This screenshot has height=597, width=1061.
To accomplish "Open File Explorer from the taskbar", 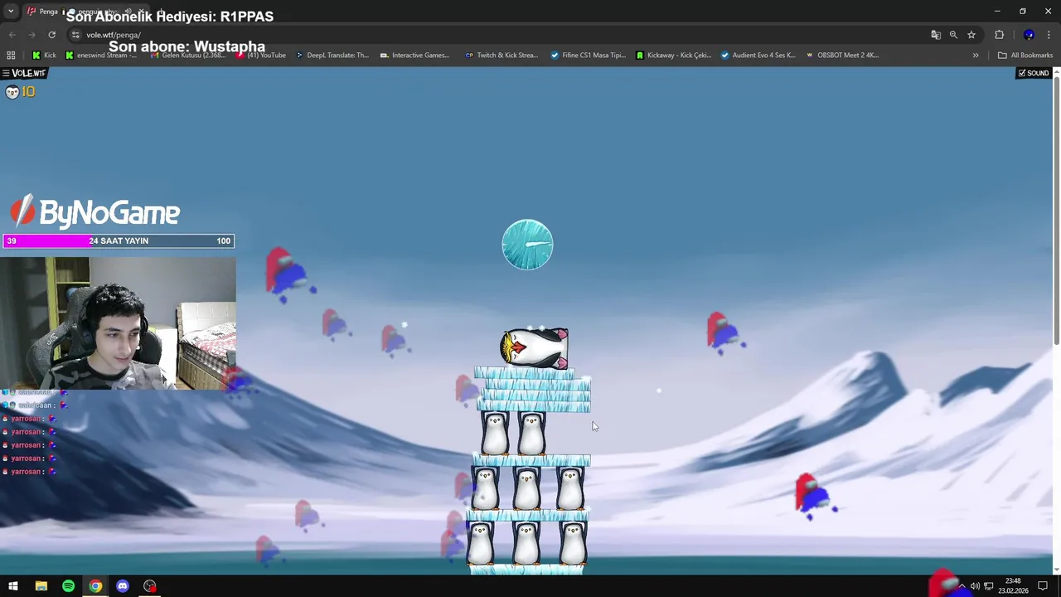I will tap(41, 586).
